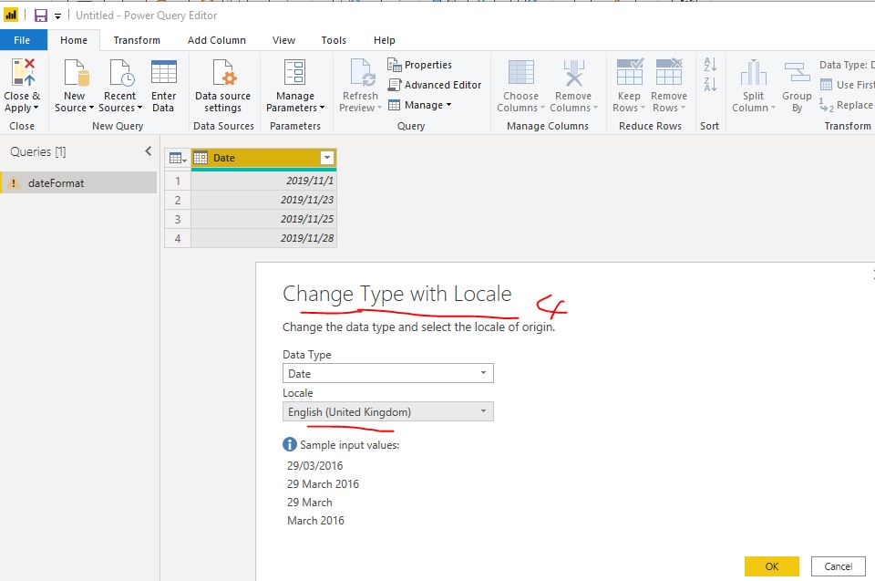Switch to the Home tab
The height and width of the screenshot is (581, 875).
(x=74, y=40)
